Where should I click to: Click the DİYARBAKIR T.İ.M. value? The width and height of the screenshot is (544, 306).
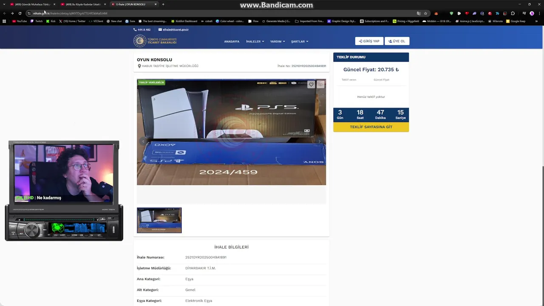[x=201, y=268]
